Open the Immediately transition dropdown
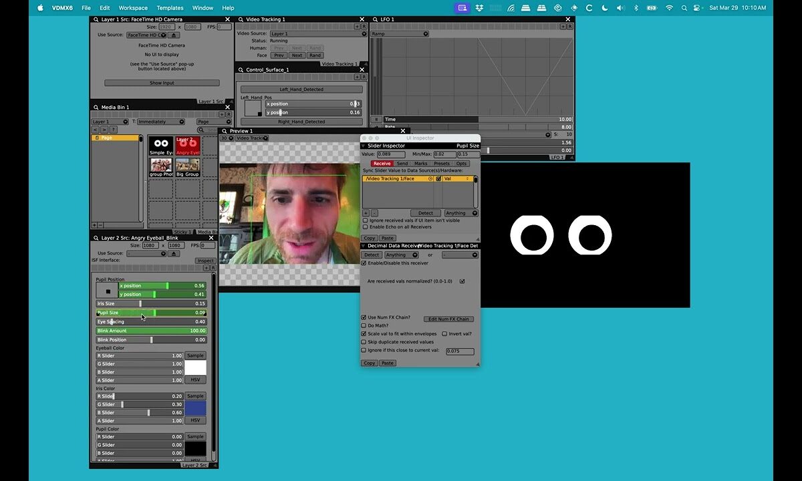The width and height of the screenshot is (802, 481). pyautogui.click(x=161, y=122)
